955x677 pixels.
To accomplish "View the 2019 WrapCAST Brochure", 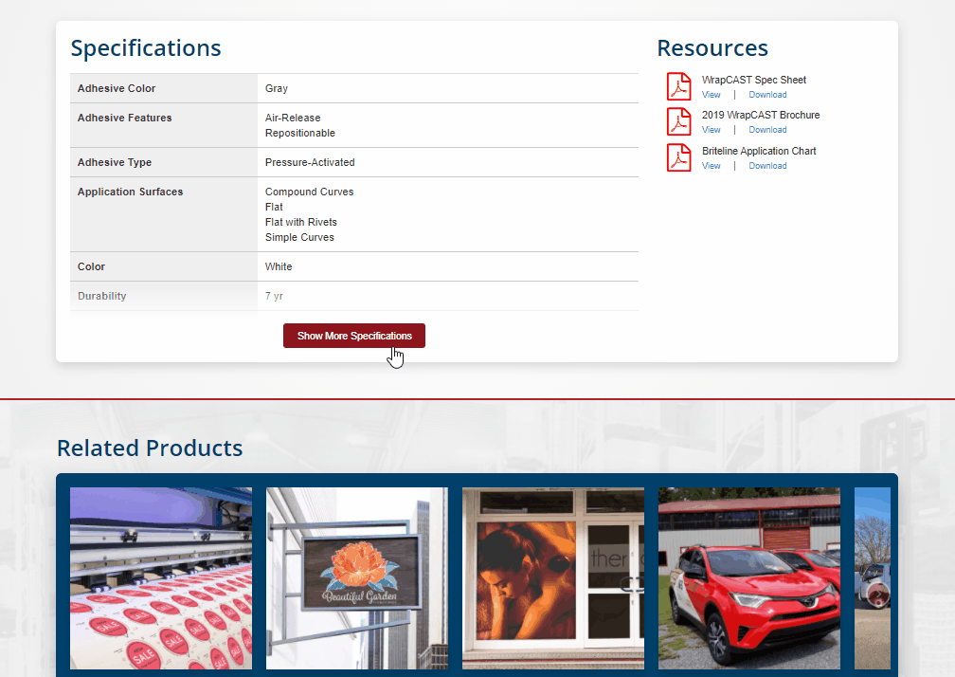I will 711,130.
